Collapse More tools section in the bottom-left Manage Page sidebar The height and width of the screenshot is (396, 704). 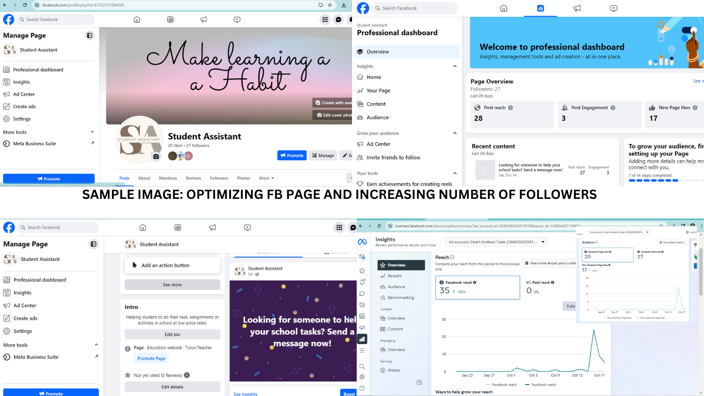click(96, 345)
